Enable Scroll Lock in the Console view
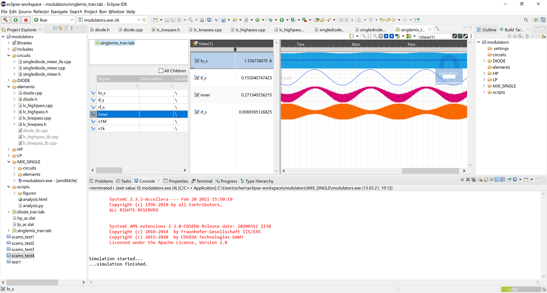The width and height of the screenshot is (547, 293). [486, 180]
